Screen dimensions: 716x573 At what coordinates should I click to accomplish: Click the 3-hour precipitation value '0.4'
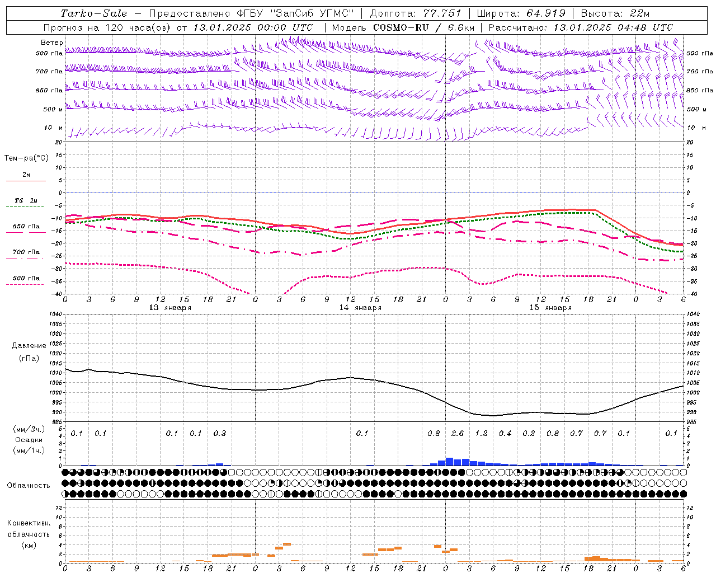click(x=505, y=434)
